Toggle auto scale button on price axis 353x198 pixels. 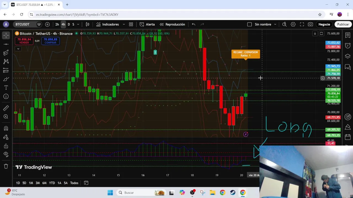click(321, 34)
